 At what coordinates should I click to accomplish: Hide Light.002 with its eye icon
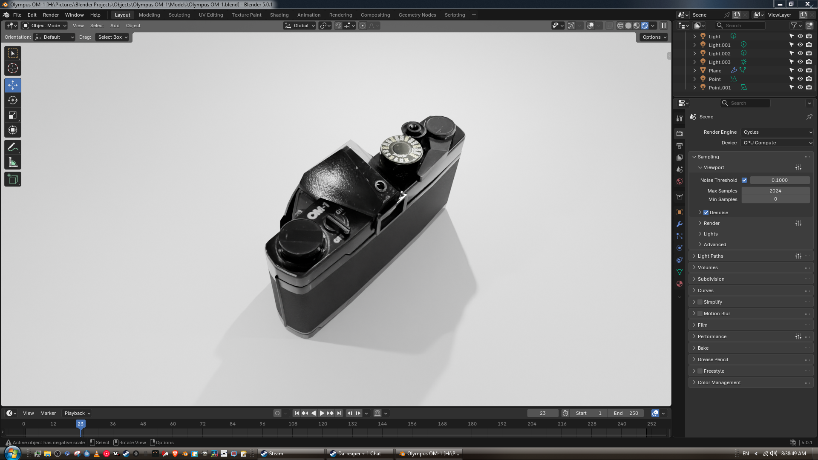(x=800, y=54)
